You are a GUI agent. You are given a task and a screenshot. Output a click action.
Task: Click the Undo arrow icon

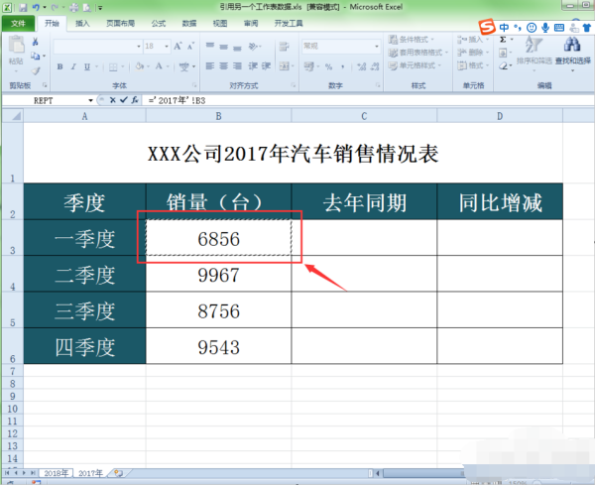click(36, 7)
